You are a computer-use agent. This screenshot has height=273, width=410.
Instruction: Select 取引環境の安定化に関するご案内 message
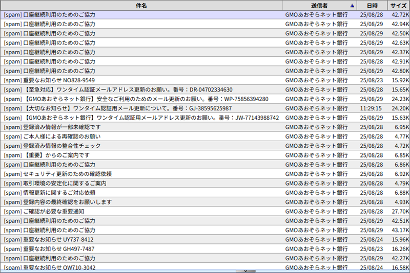[205, 184]
